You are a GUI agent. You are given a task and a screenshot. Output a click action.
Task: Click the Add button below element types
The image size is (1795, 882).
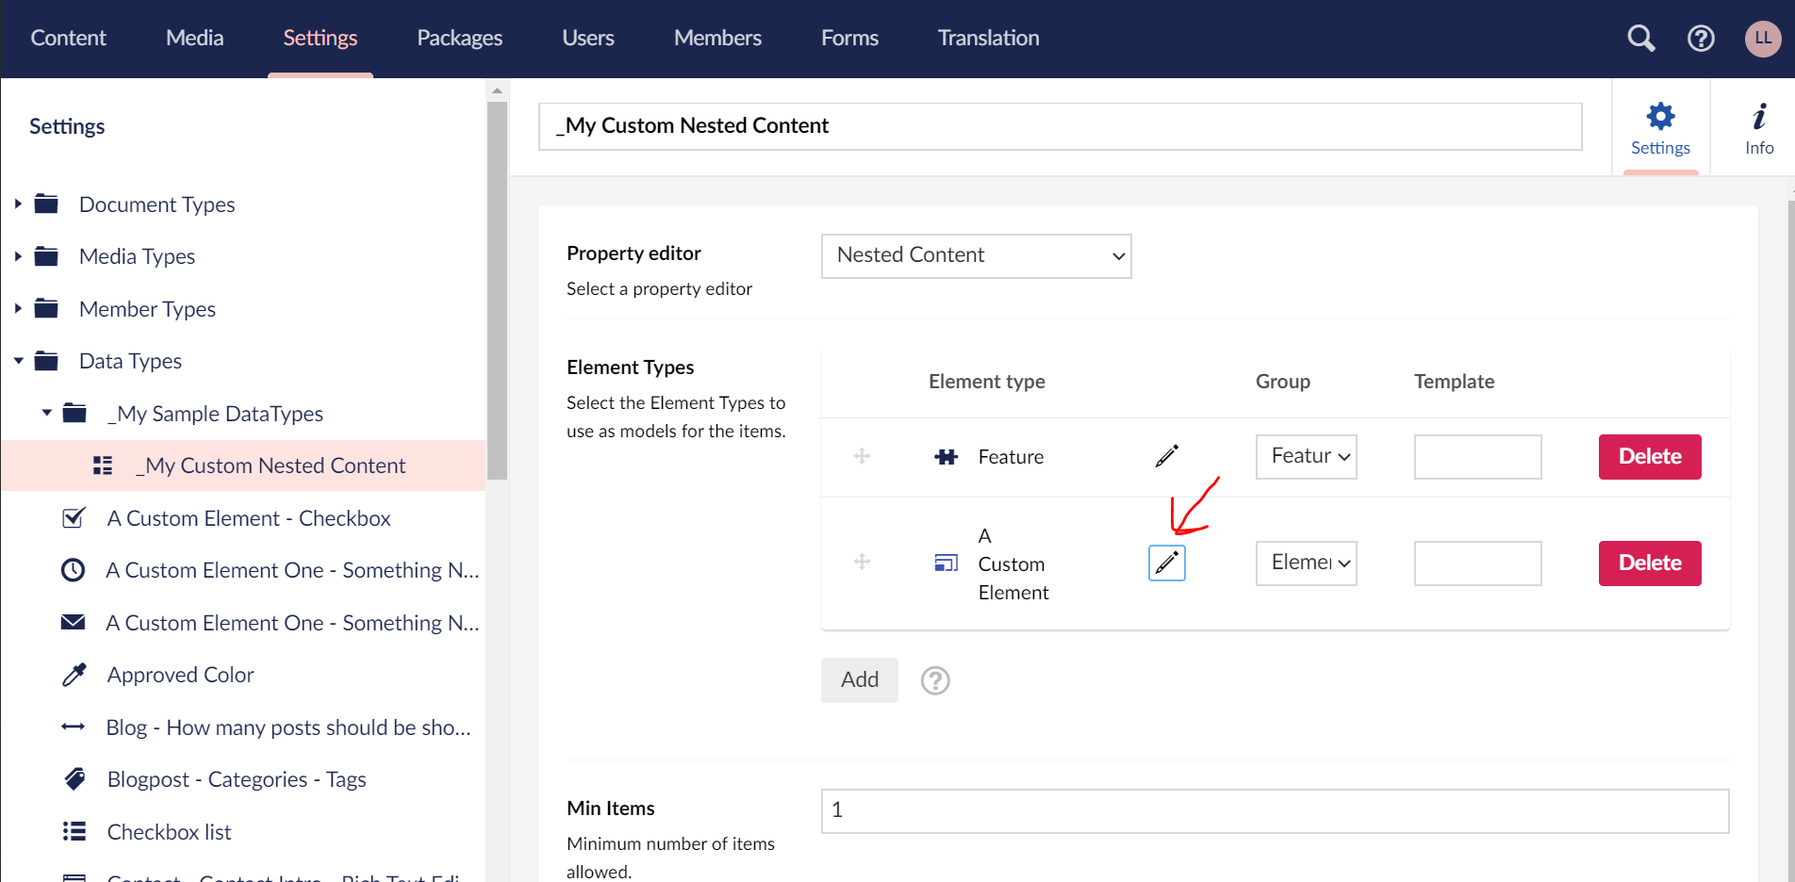859,679
